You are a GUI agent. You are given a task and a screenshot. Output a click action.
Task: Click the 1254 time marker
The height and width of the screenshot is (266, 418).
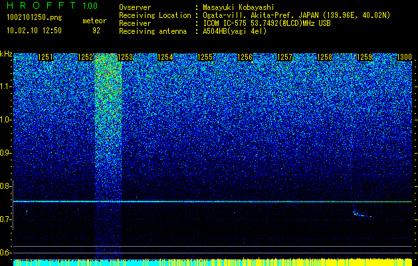(165, 57)
